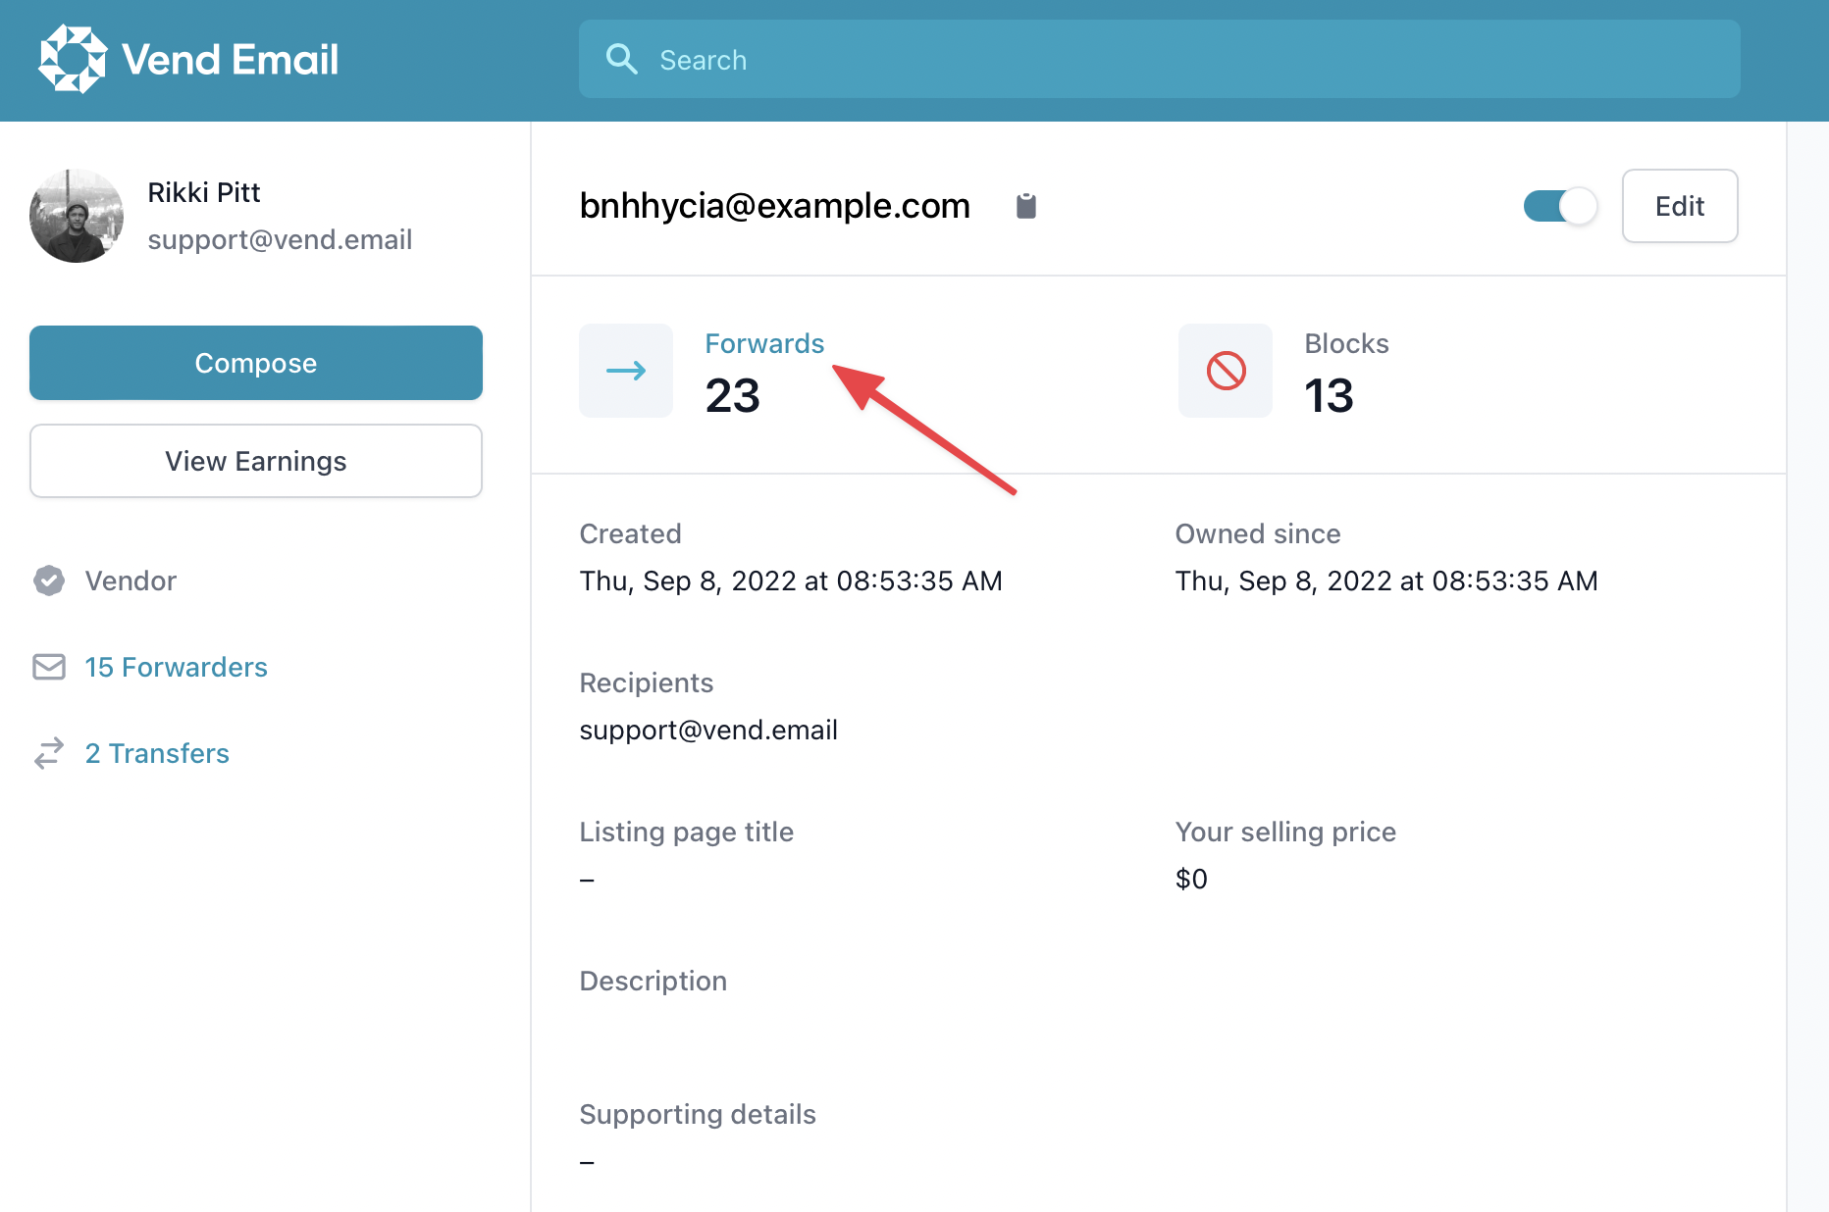Click the Listing page title label
Screen dimensions: 1829x1212
[x=686, y=832]
